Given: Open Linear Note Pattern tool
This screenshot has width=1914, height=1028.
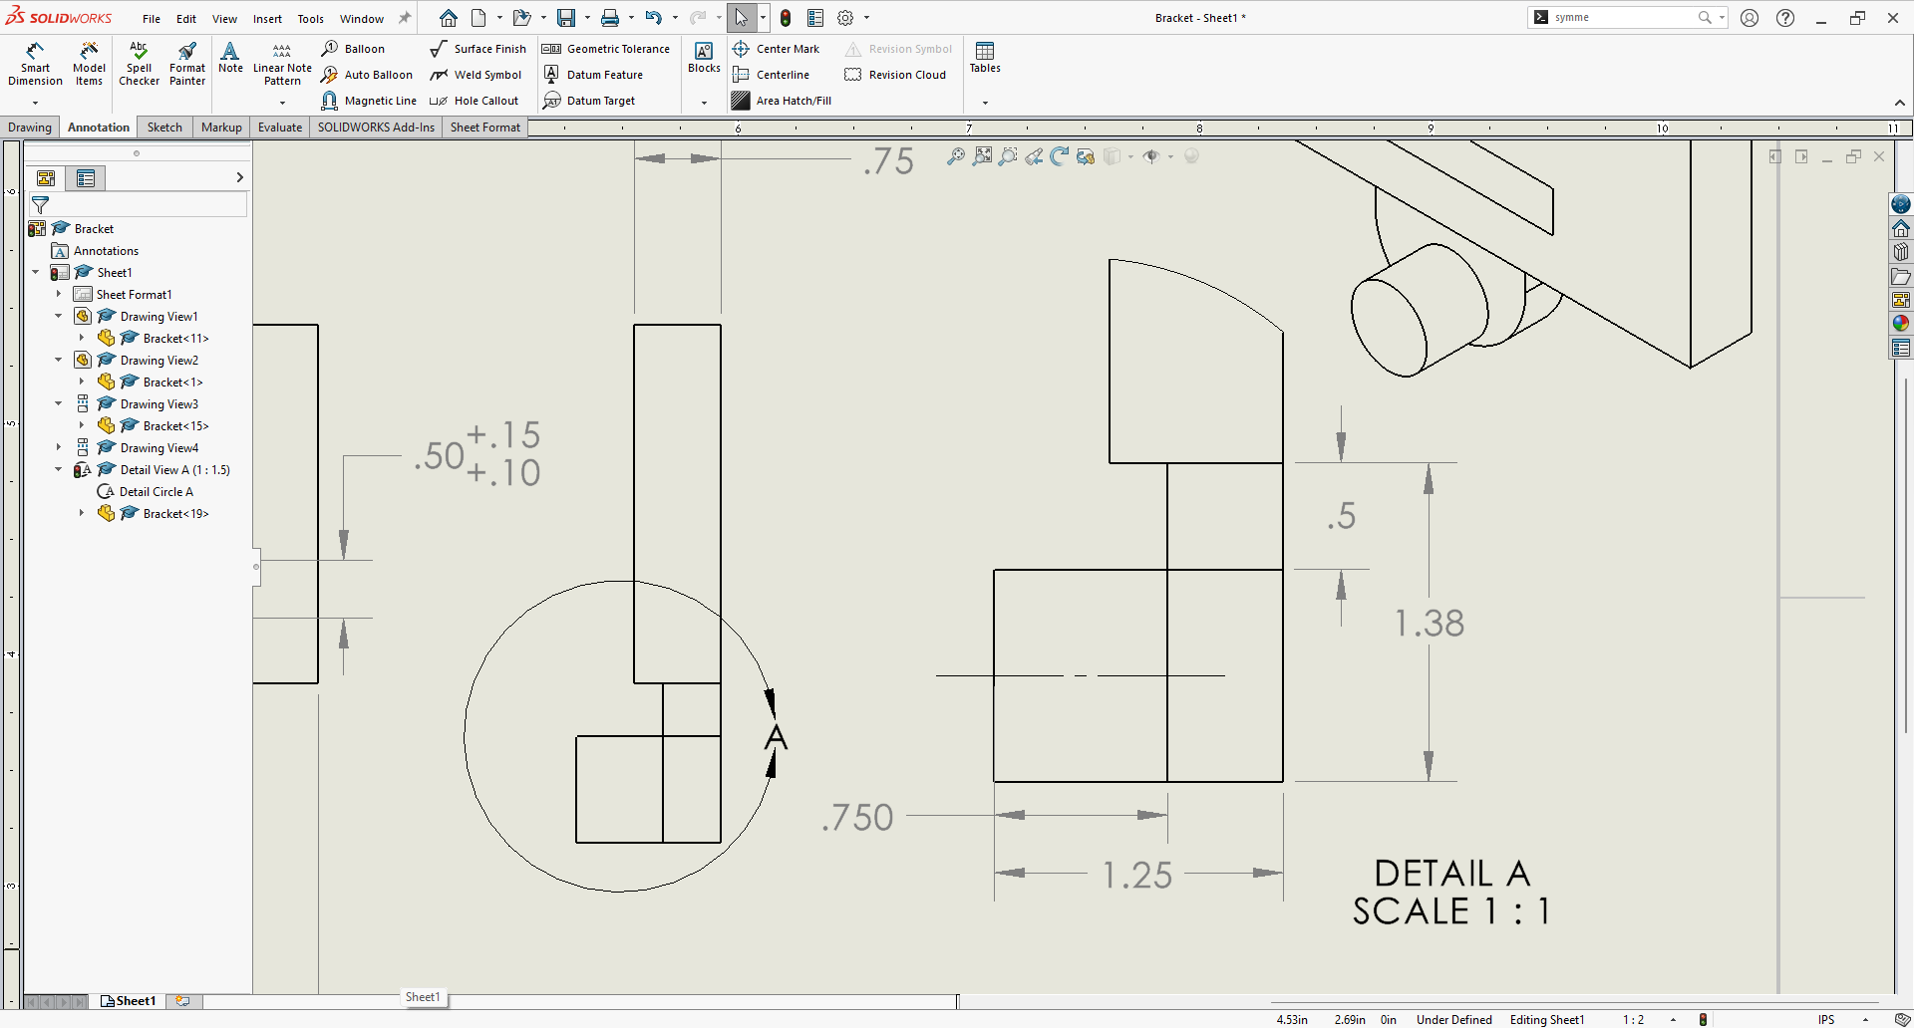Looking at the screenshot, I should click(x=282, y=64).
